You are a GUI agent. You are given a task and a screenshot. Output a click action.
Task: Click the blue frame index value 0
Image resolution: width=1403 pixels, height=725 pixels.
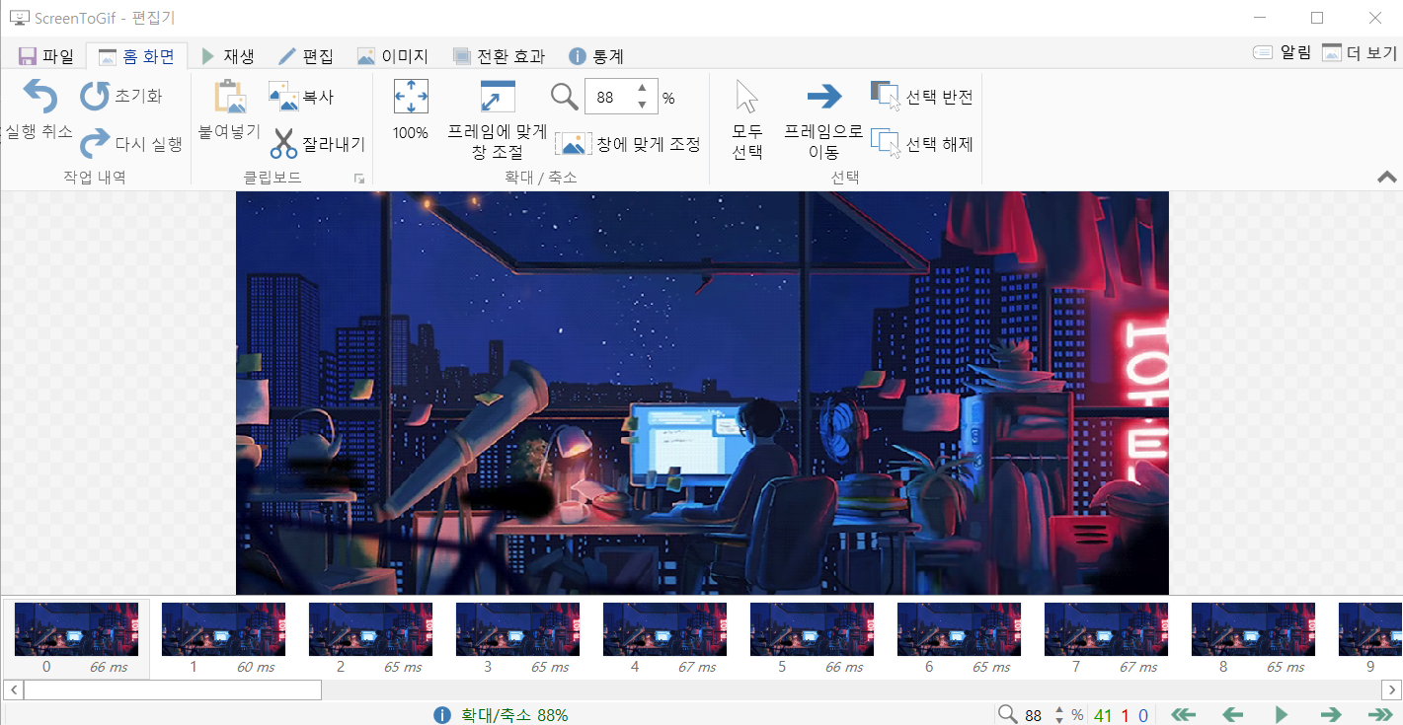[1143, 716]
